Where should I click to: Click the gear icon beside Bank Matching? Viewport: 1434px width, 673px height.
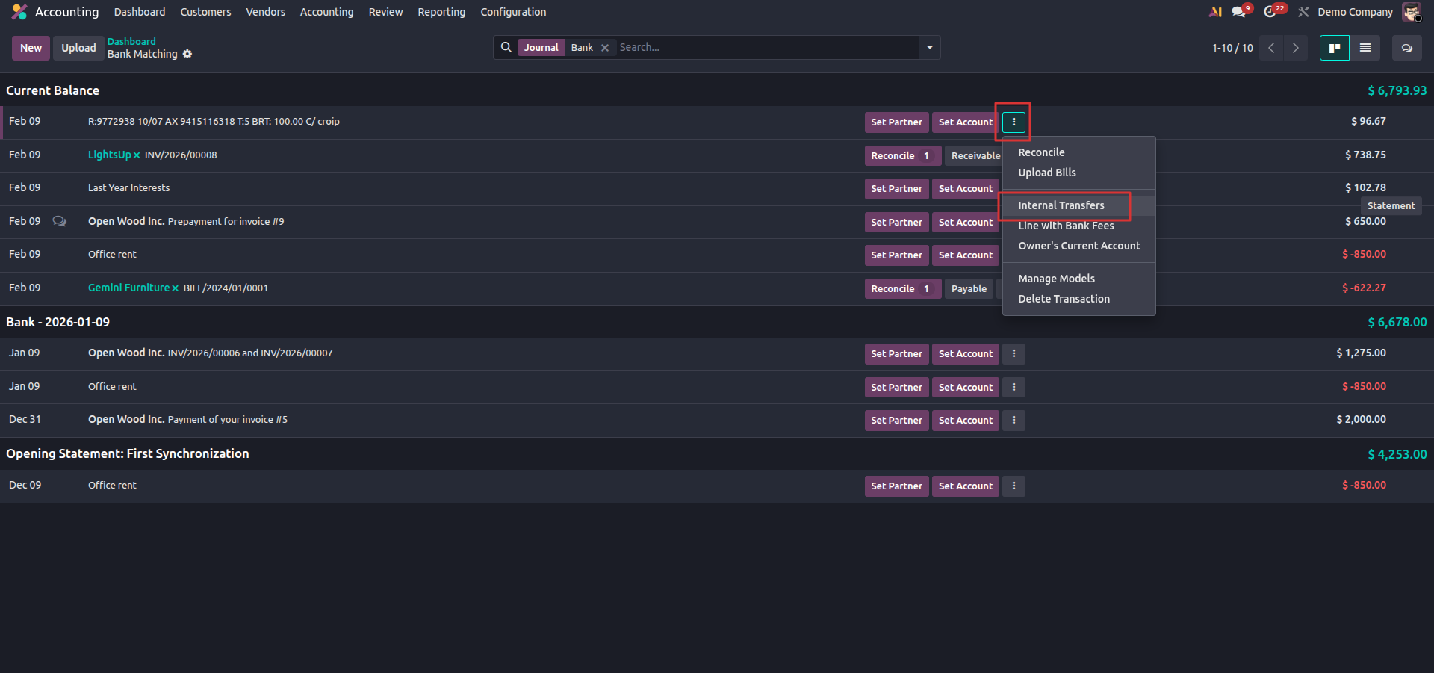187,54
